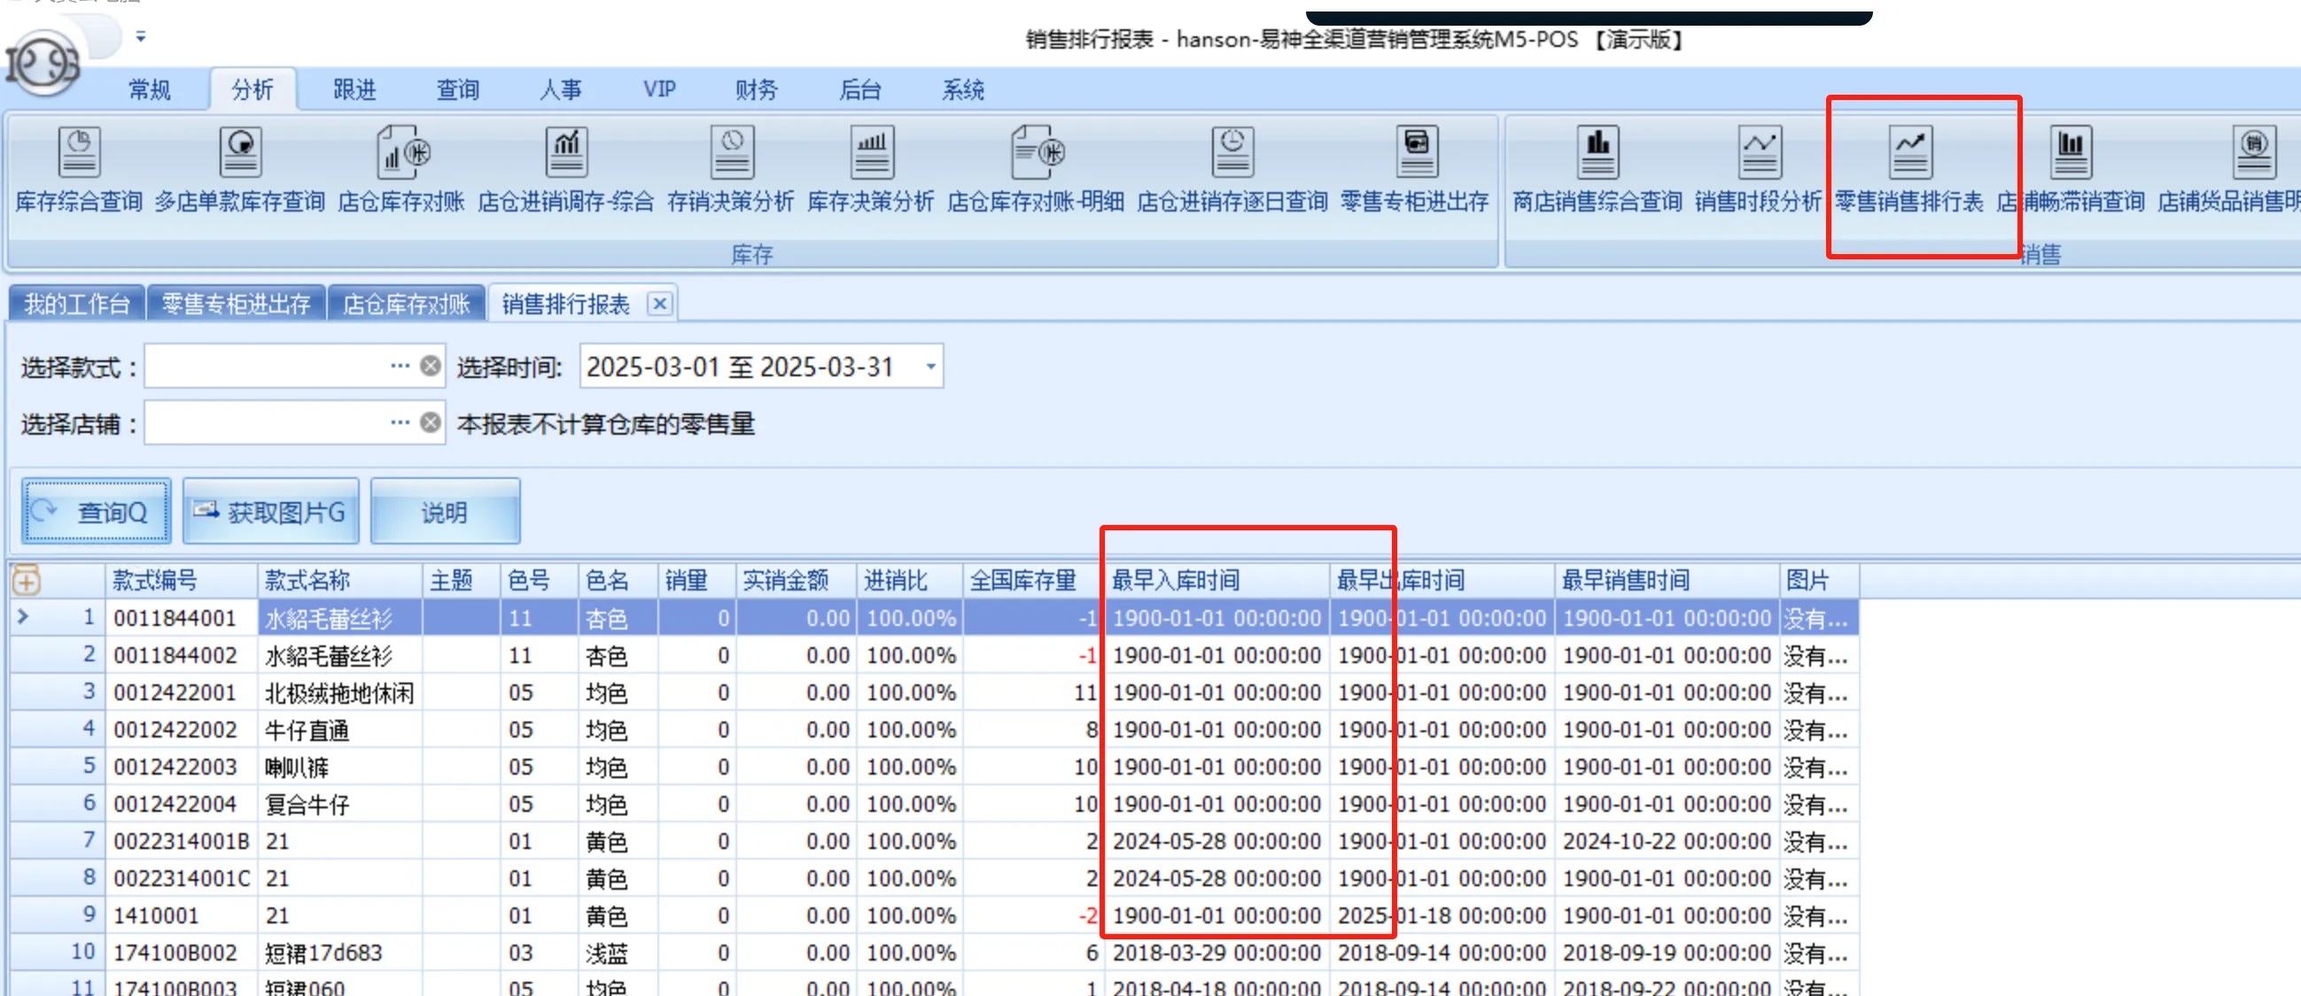2301x996 pixels.
Task: Run the 查询Q button
Action: coord(95,512)
